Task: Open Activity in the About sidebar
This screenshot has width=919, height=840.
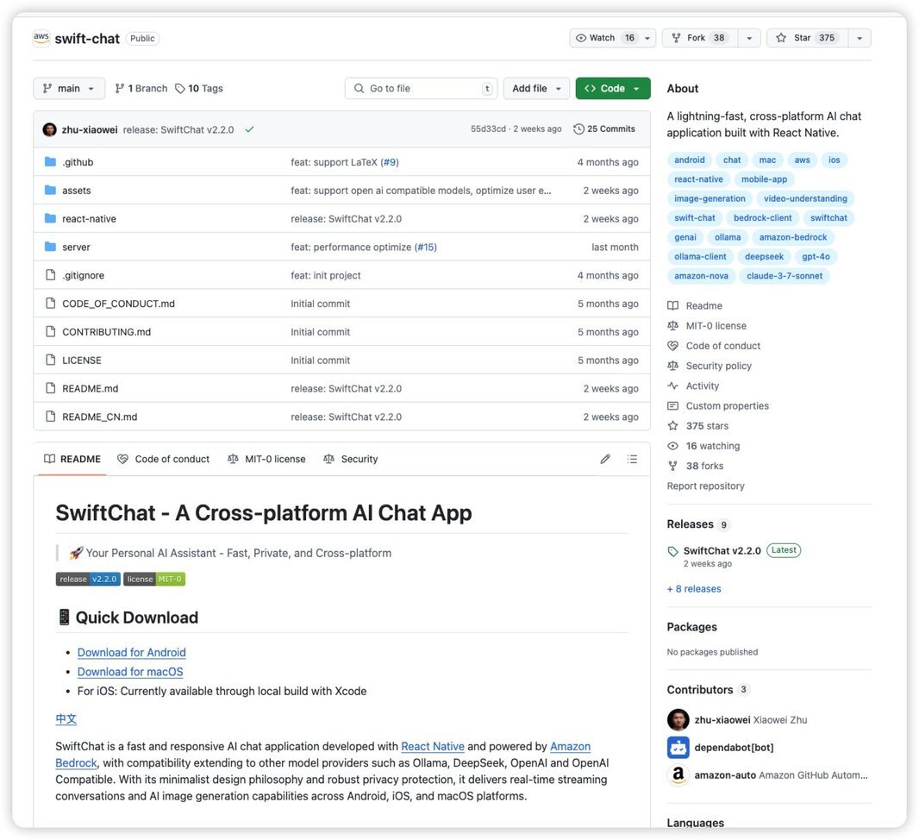Action: coord(702,386)
